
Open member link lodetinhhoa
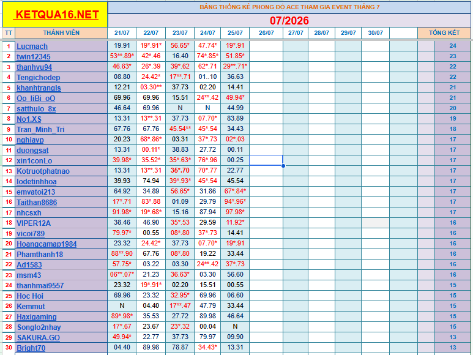tap(37, 182)
